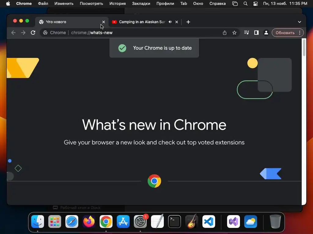Open TextEdit from the Dock
313x234 pixels.
(157, 222)
